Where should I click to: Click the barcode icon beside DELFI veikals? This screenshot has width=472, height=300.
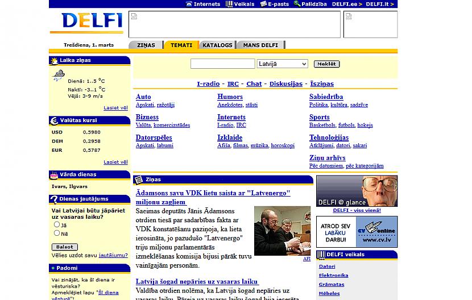[321, 255]
